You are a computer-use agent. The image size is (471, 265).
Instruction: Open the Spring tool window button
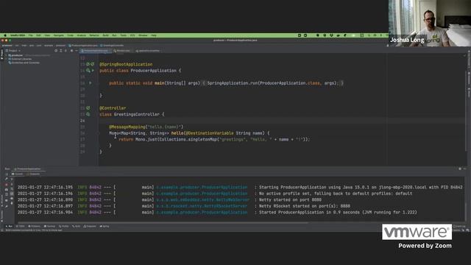tap(105, 226)
